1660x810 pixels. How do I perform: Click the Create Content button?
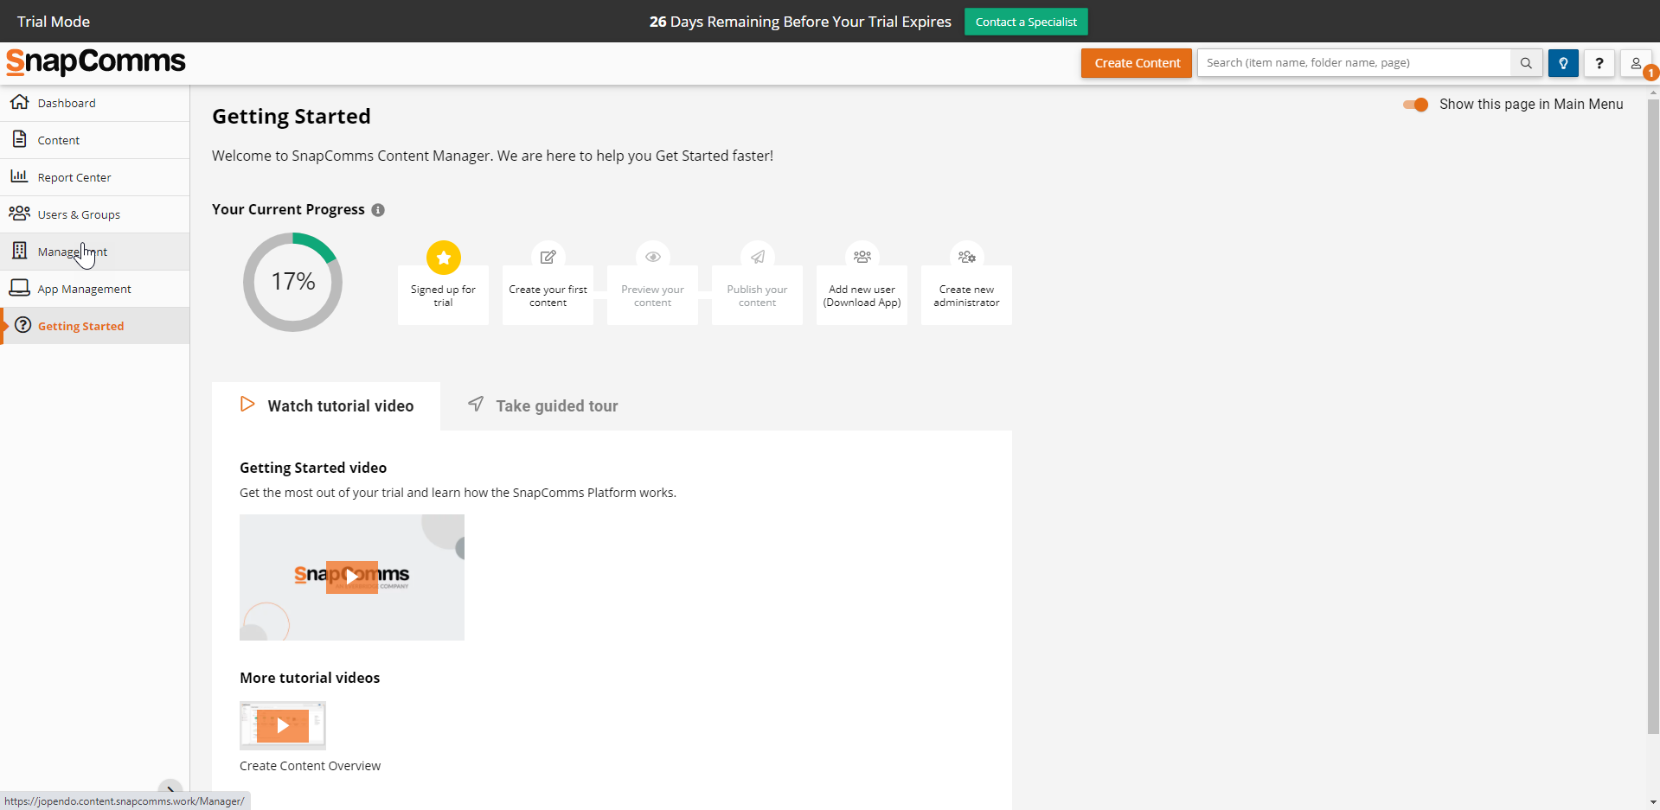coord(1137,63)
